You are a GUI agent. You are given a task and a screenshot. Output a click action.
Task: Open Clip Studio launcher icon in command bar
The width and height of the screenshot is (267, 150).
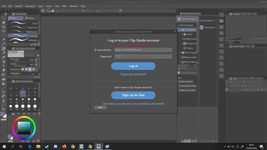tap(43, 11)
